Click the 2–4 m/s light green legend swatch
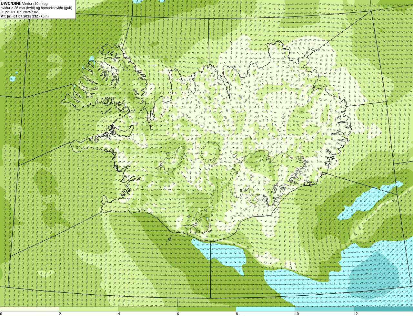 coord(89,309)
